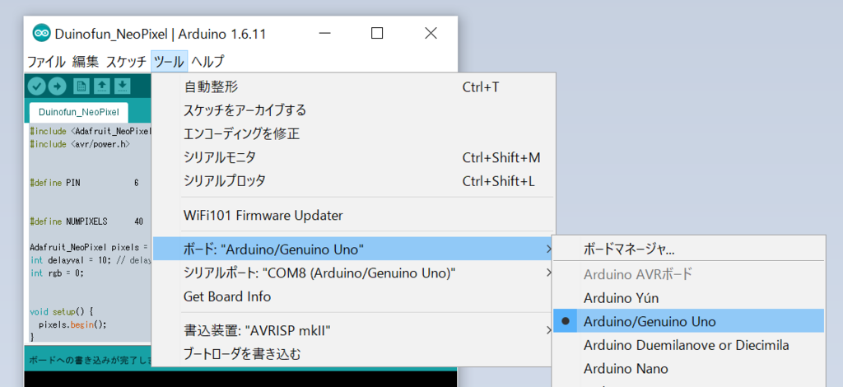The height and width of the screenshot is (387, 843).
Task: Click the #define PIN 6 line
Action: pos(85,183)
